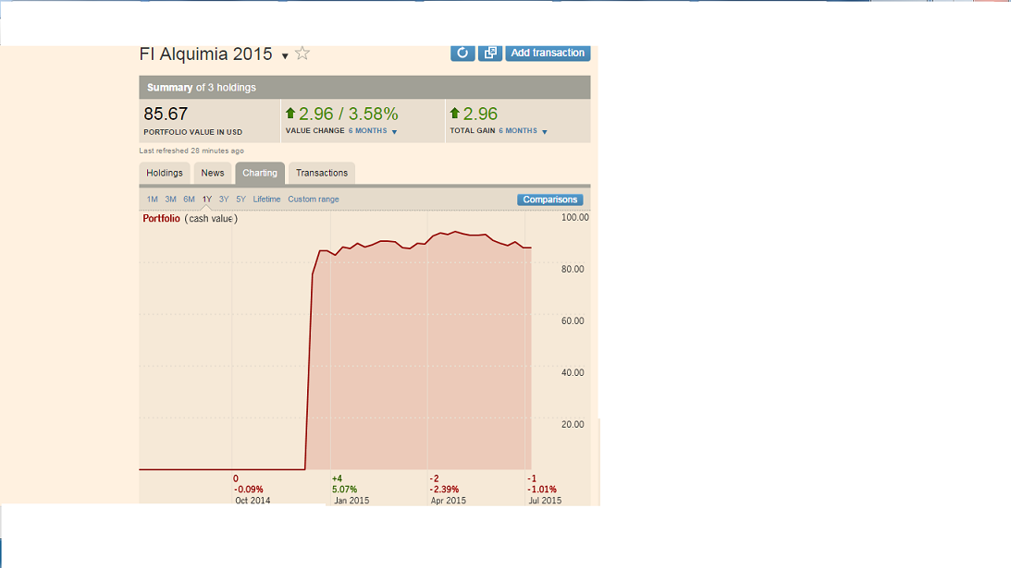This screenshot has height=568, width=1011.
Task: Mark portfolio as favorite with star icon
Action: point(302,54)
